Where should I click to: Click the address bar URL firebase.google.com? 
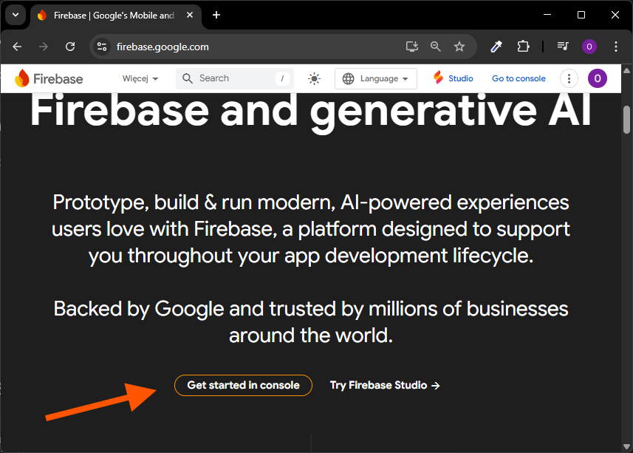tap(162, 47)
